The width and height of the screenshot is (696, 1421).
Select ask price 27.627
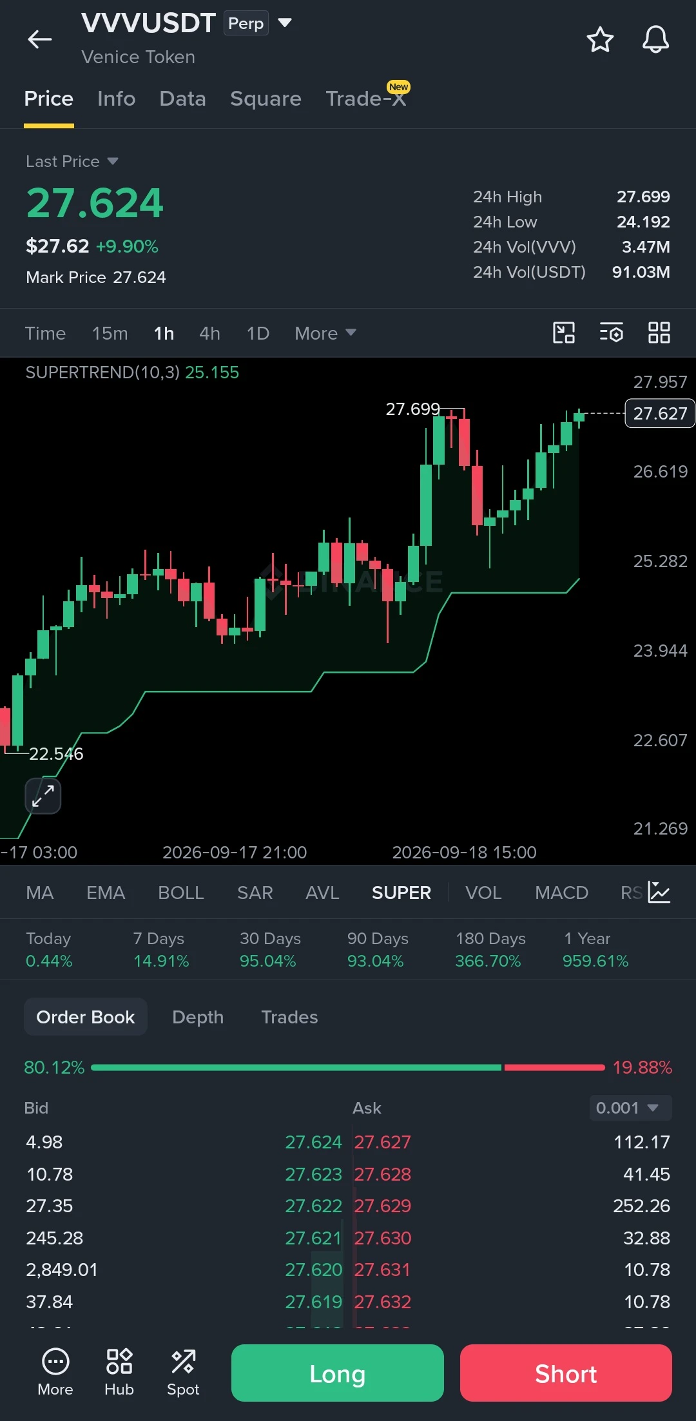point(382,1142)
